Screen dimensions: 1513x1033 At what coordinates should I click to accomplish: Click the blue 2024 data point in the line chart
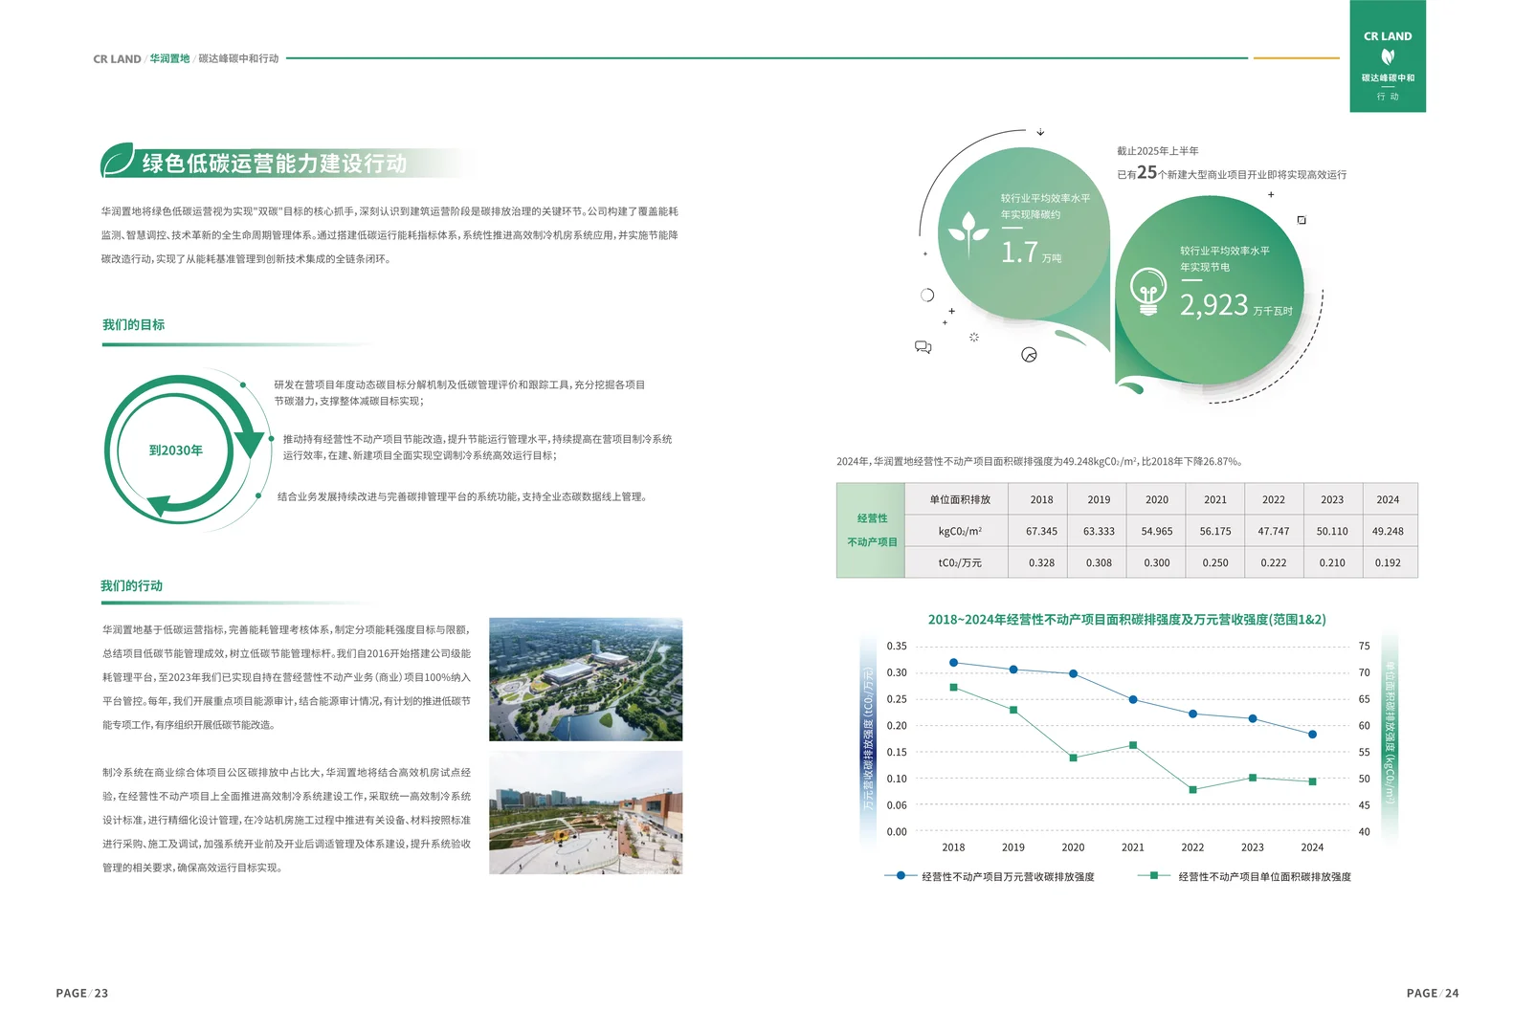click(1312, 735)
